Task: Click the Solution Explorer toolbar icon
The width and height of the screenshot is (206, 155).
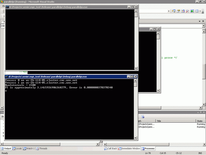Action: 174,11
